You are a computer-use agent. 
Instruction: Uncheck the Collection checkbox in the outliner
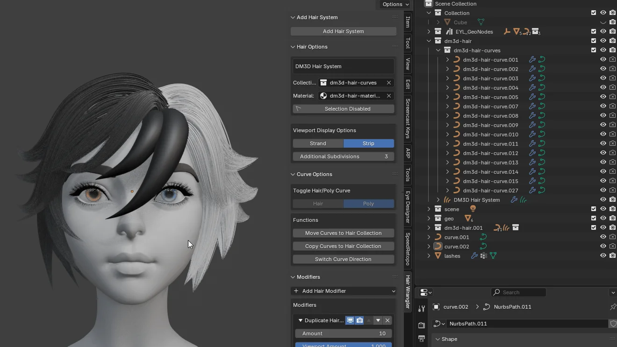594,13
